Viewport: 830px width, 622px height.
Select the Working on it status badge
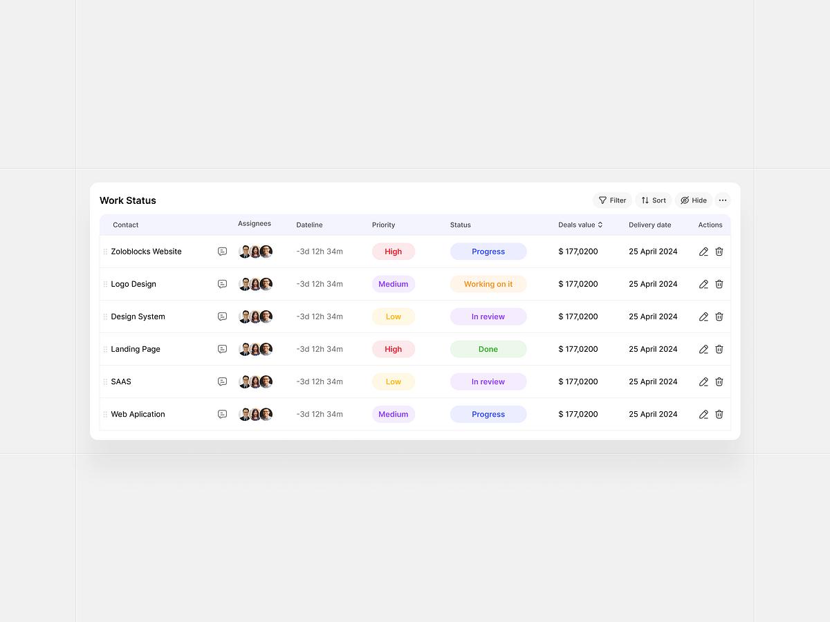[x=488, y=284]
